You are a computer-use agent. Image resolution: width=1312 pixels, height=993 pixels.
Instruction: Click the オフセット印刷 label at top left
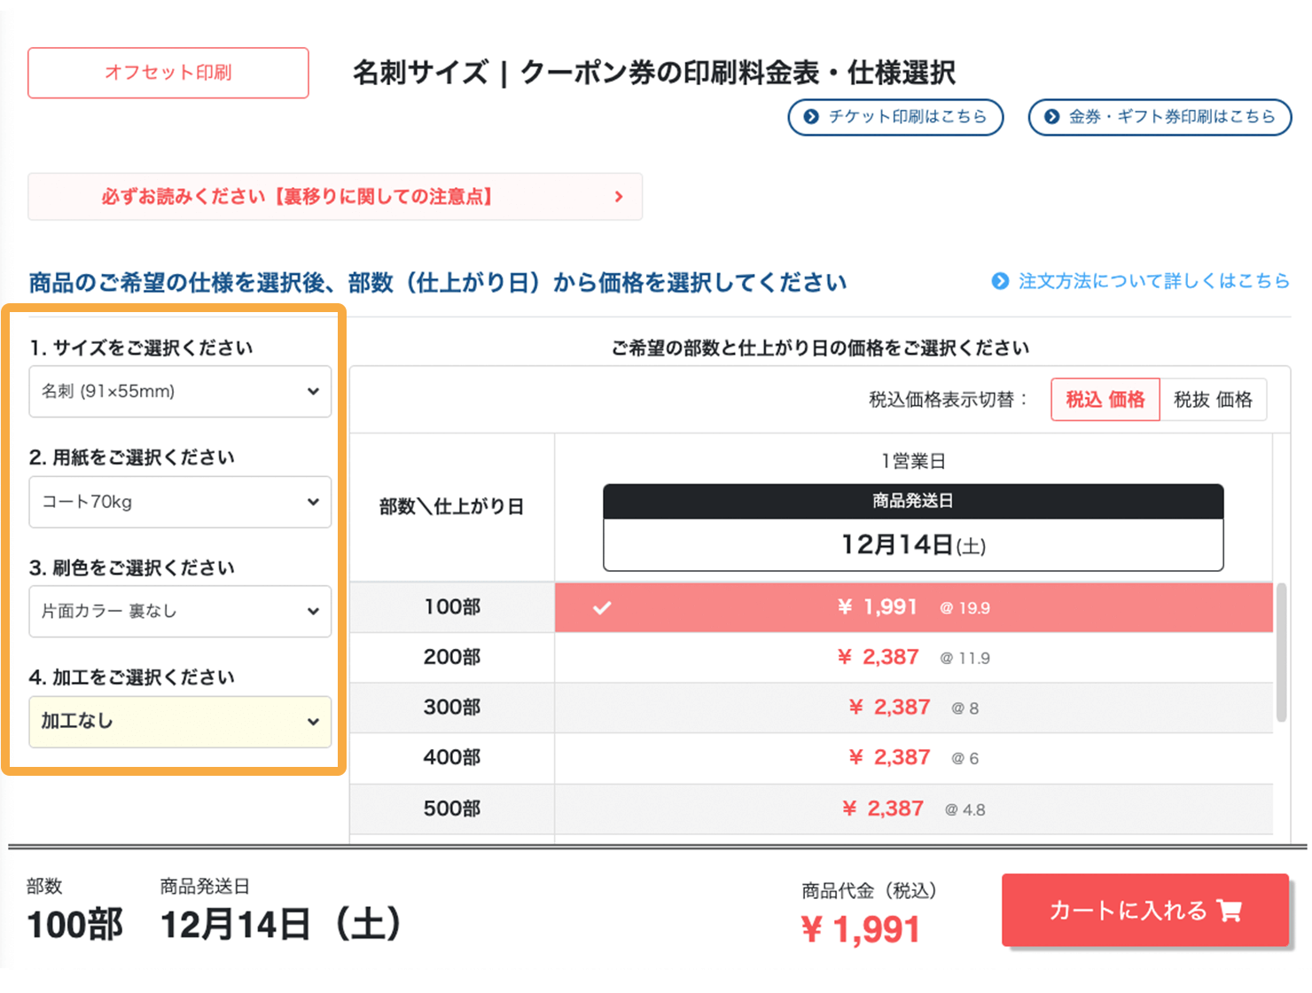(168, 73)
